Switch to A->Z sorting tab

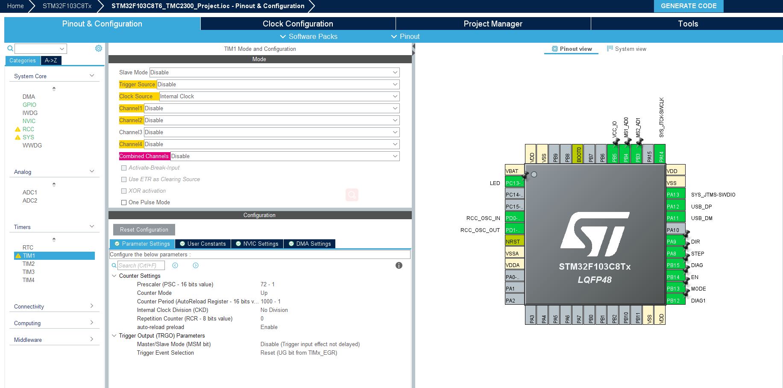51,60
